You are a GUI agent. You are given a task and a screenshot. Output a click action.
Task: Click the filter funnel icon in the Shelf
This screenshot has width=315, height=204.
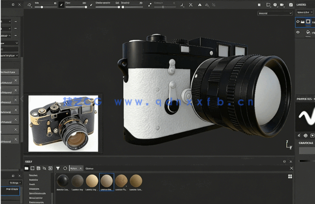click(58, 168)
